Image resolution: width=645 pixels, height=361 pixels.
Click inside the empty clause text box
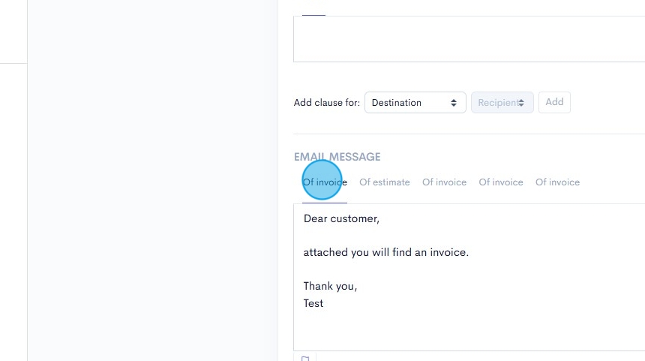pyautogui.click(x=465, y=39)
